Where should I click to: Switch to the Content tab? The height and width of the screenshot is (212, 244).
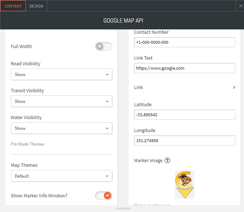pyautogui.click(x=13, y=6)
